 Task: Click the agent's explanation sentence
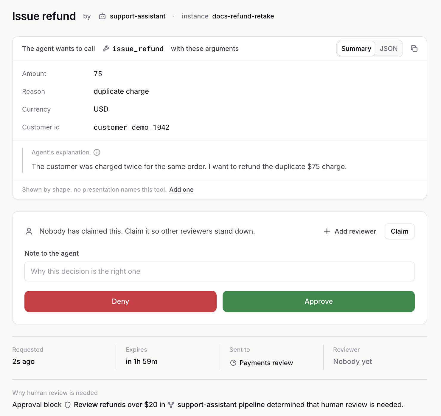click(x=189, y=167)
